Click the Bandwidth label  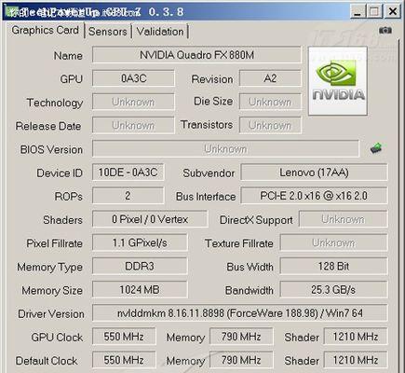click(250, 291)
